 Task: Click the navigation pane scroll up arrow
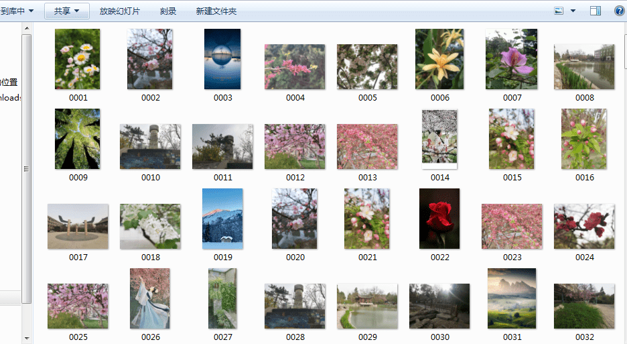click(27, 28)
